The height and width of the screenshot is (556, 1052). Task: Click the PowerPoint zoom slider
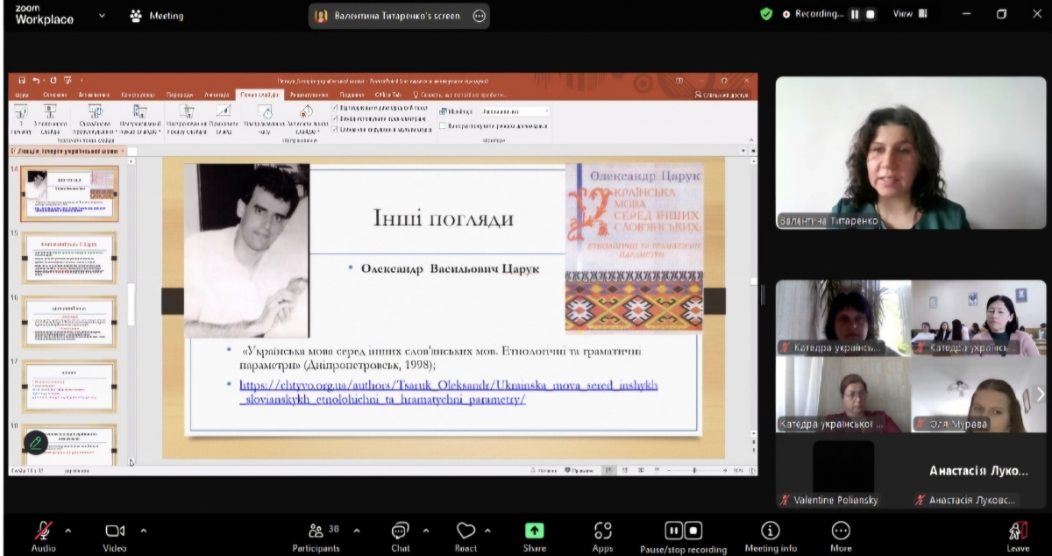click(x=694, y=471)
